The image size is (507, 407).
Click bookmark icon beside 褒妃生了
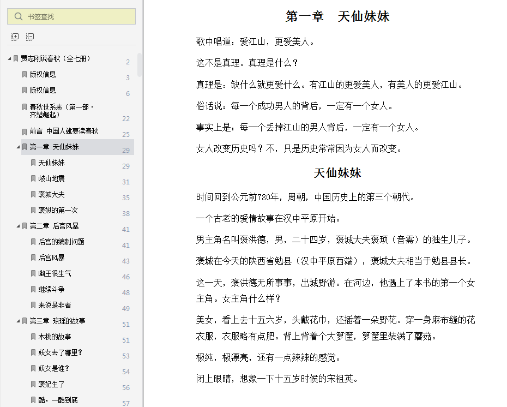(33, 384)
